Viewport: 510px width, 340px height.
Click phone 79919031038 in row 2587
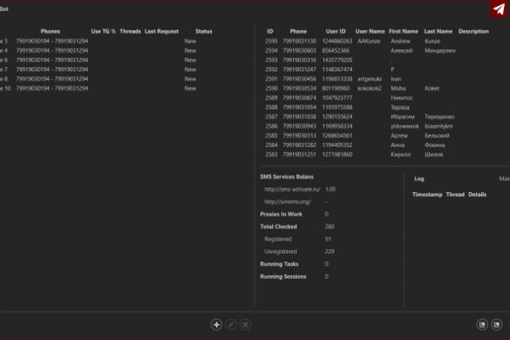[299, 116]
